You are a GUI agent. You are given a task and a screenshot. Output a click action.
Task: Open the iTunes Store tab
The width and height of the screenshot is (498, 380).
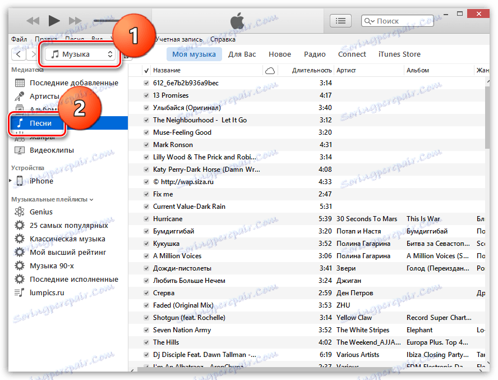tap(399, 54)
